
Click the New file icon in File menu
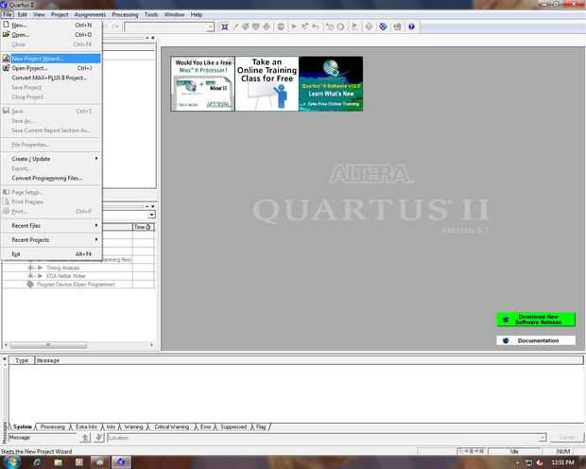point(6,25)
